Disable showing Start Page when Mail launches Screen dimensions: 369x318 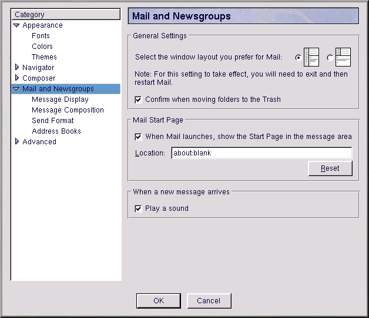[x=139, y=137]
